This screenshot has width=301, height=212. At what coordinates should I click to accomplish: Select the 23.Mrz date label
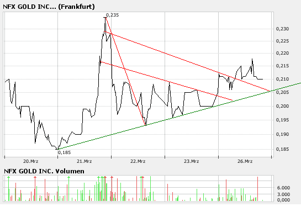pos(192,161)
